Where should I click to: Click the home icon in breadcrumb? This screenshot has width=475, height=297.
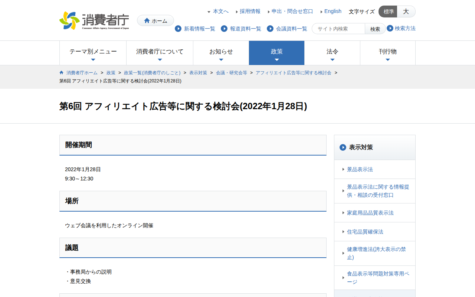point(61,72)
